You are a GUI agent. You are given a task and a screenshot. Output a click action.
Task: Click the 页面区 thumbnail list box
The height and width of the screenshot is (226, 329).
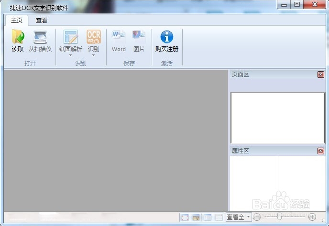[x=277, y=118]
